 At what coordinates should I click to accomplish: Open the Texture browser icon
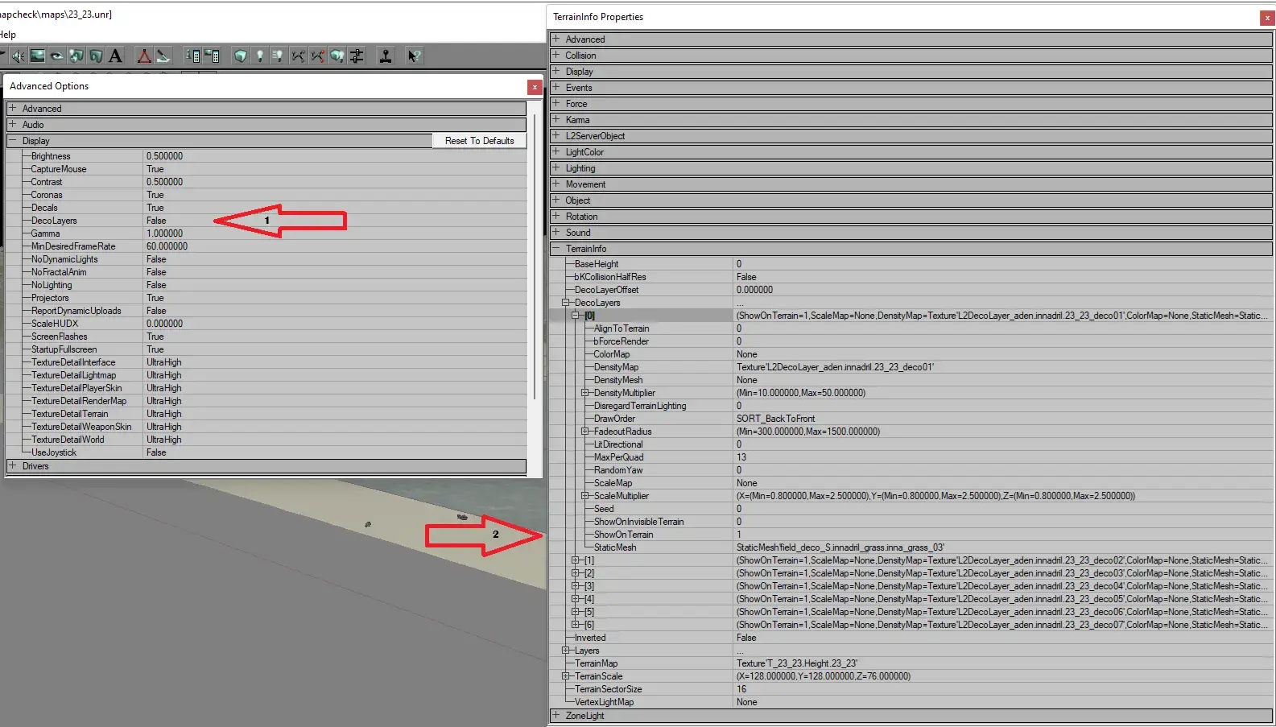(37, 56)
